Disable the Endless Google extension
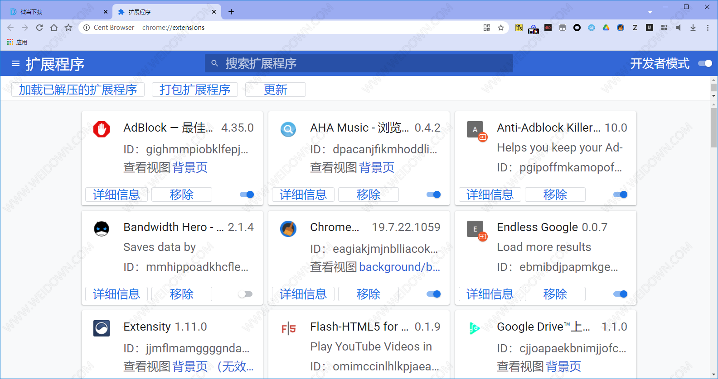The image size is (718, 379). click(x=621, y=294)
